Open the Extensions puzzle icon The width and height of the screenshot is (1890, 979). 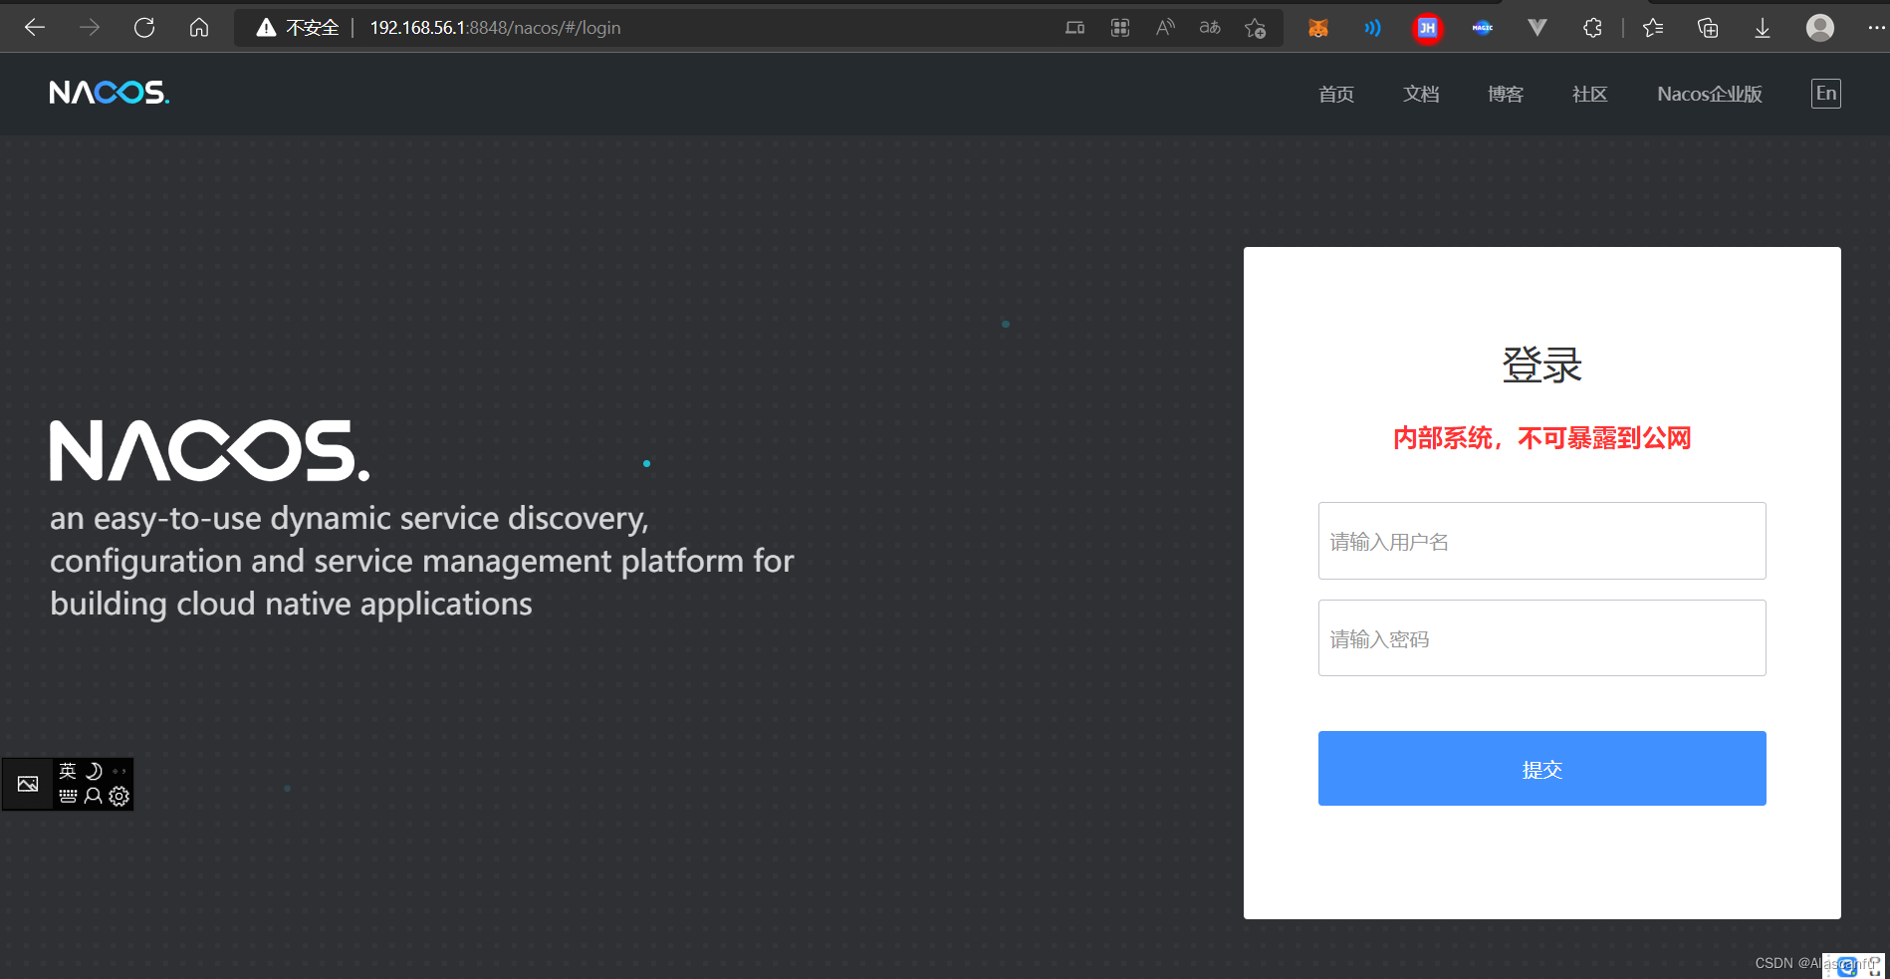tap(1592, 28)
